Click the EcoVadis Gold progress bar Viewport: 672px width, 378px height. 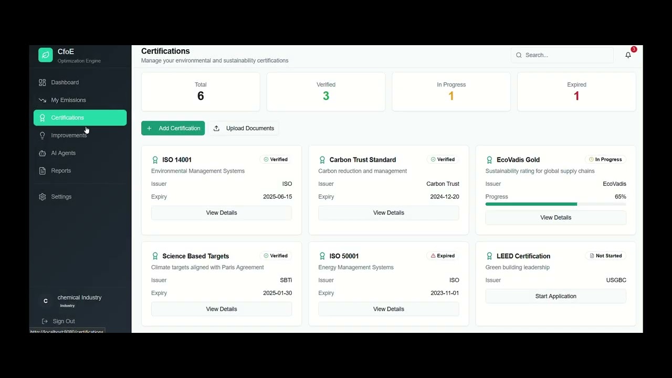click(x=555, y=204)
